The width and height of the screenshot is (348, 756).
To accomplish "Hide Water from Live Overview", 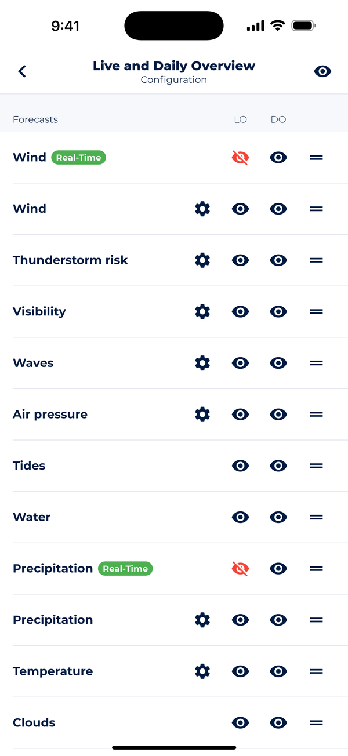I will pos(240,517).
